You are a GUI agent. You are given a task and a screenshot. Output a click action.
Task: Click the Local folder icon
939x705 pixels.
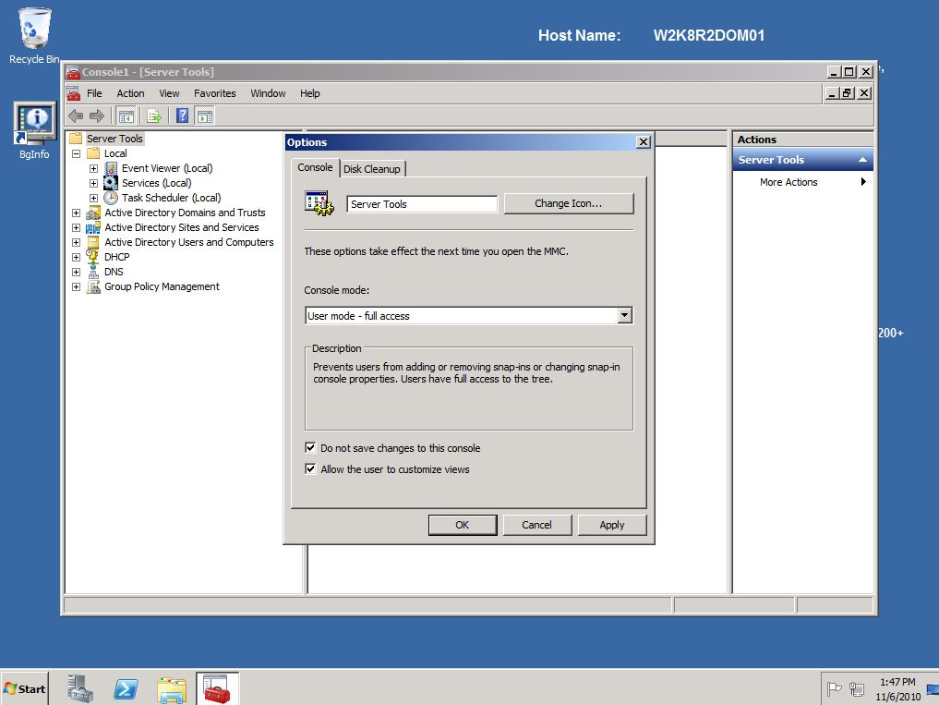point(93,153)
